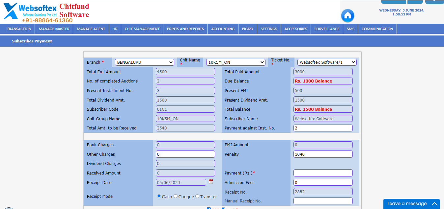Screen dimensions: 444x209
Task: Click the Penalty amount field
Action: (x=322, y=154)
